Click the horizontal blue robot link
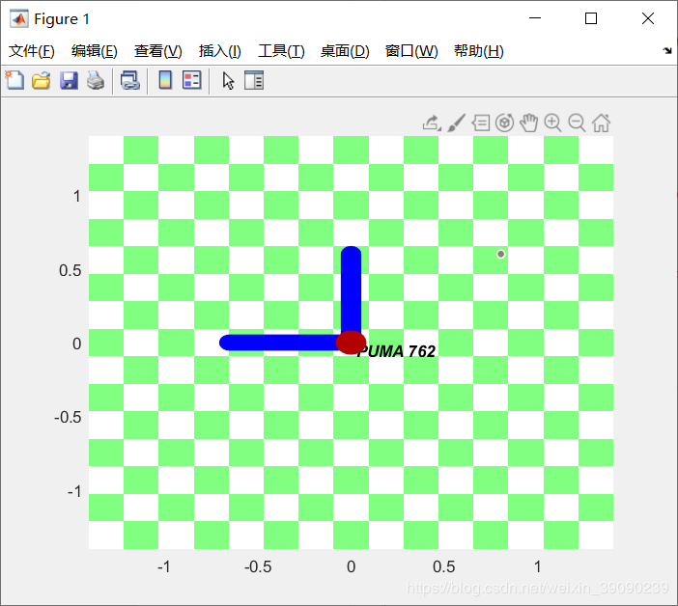Viewport: 678px width, 606px height. 279,343
